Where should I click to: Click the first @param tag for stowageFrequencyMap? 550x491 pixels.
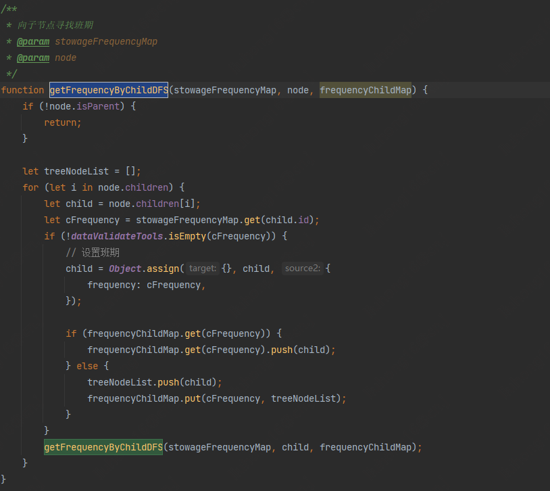point(33,42)
